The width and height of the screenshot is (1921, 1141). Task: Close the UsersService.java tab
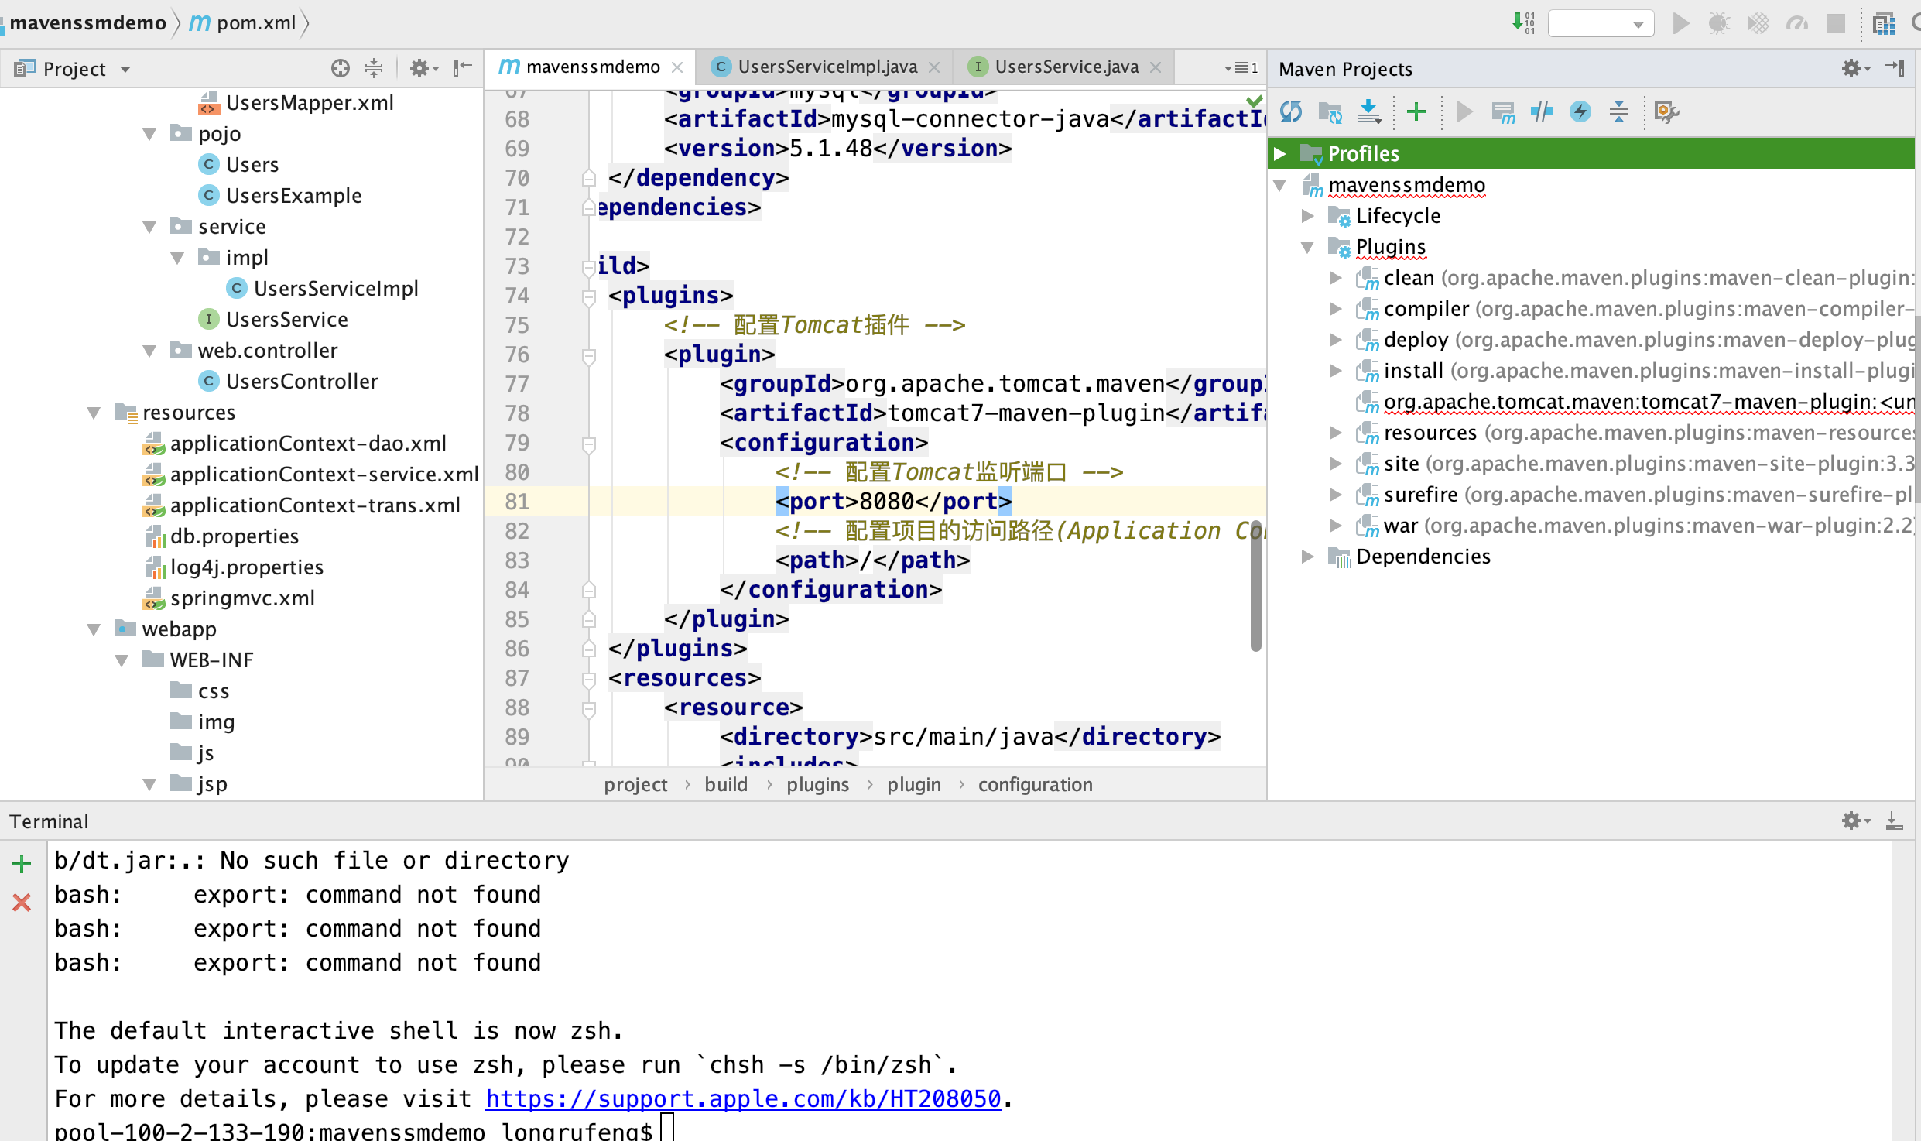coord(1156,67)
